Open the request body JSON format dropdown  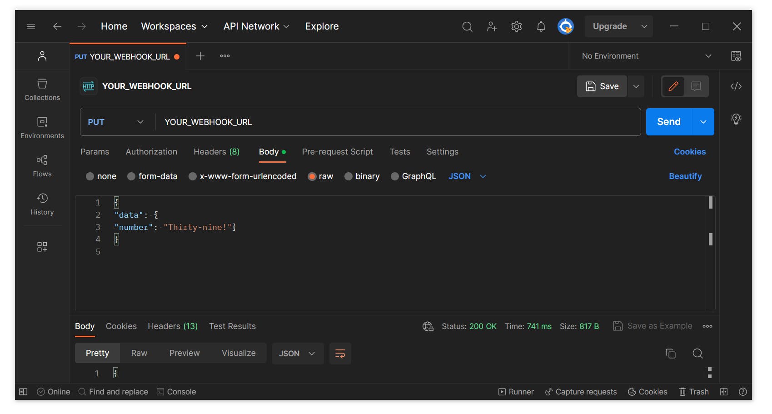pyautogui.click(x=467, y=176)
